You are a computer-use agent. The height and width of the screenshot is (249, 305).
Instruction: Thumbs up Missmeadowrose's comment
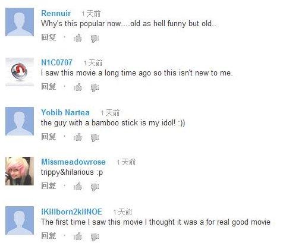78,186
